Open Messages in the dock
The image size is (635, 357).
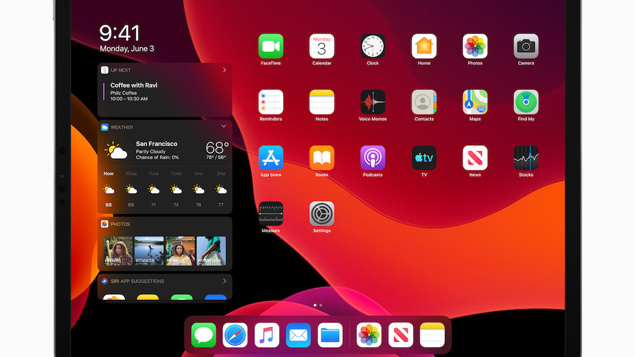[x=203, y=335]
